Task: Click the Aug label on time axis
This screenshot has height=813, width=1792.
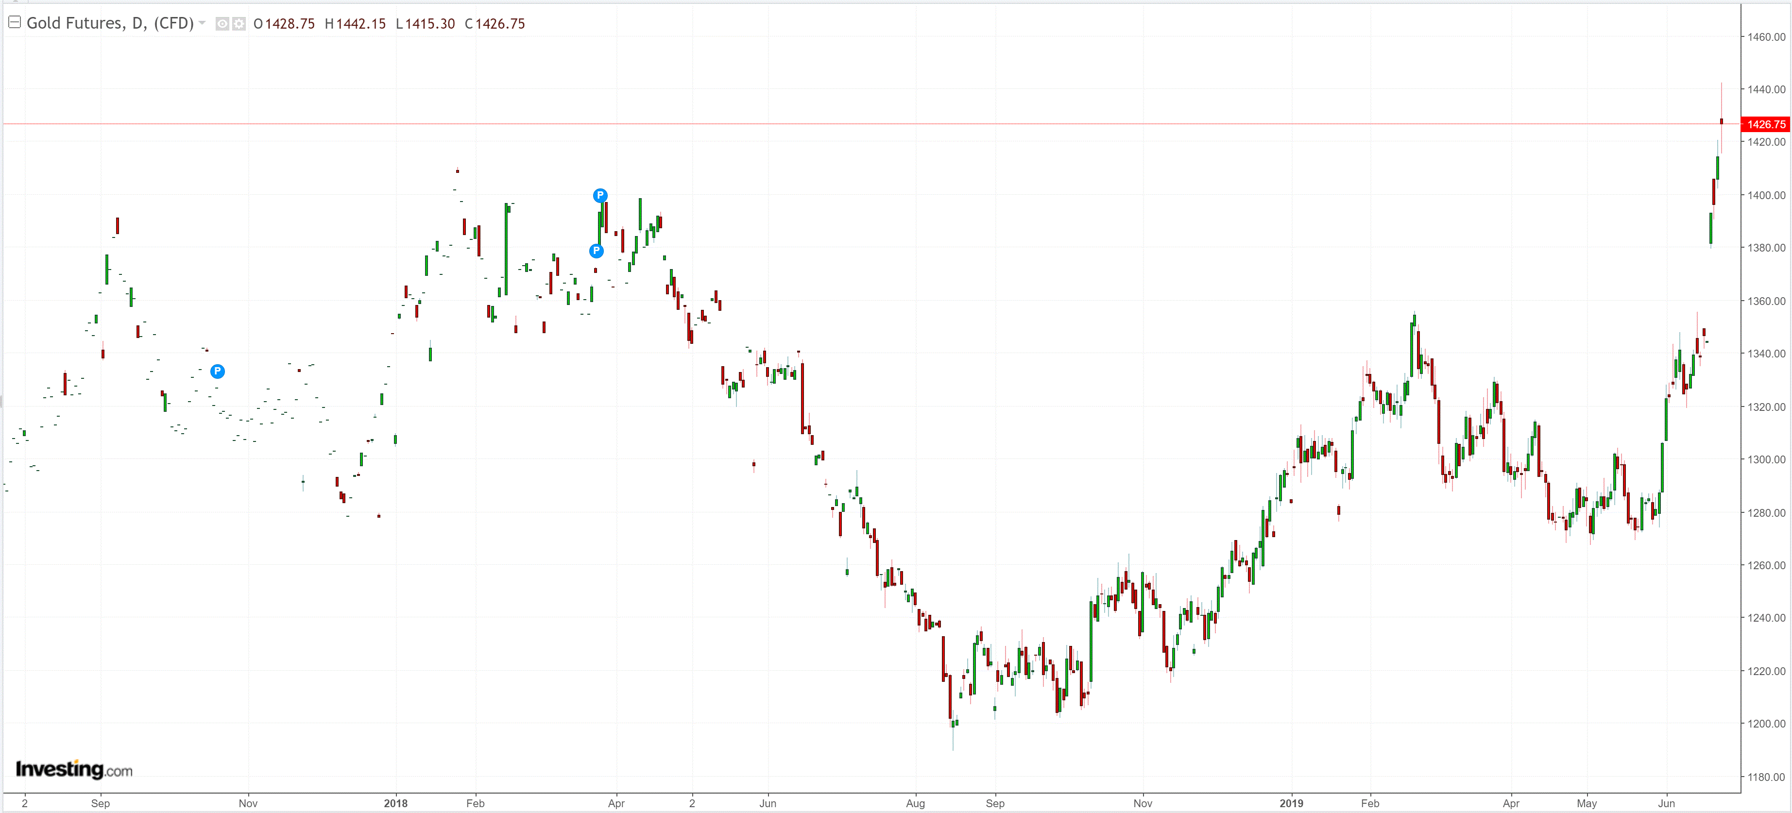Action: click(x=916, y=803)
